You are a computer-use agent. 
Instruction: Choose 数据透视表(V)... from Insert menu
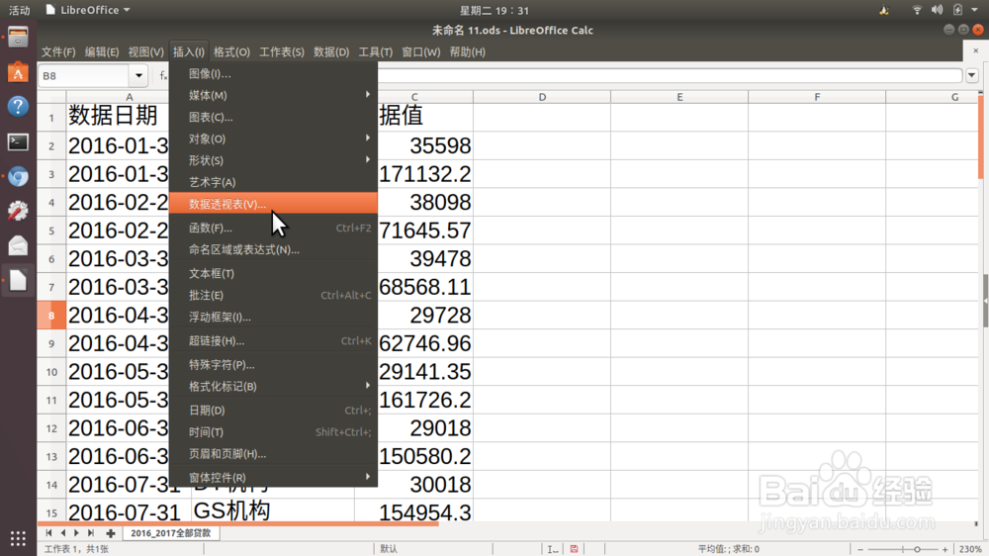click(x=273, y=204)
